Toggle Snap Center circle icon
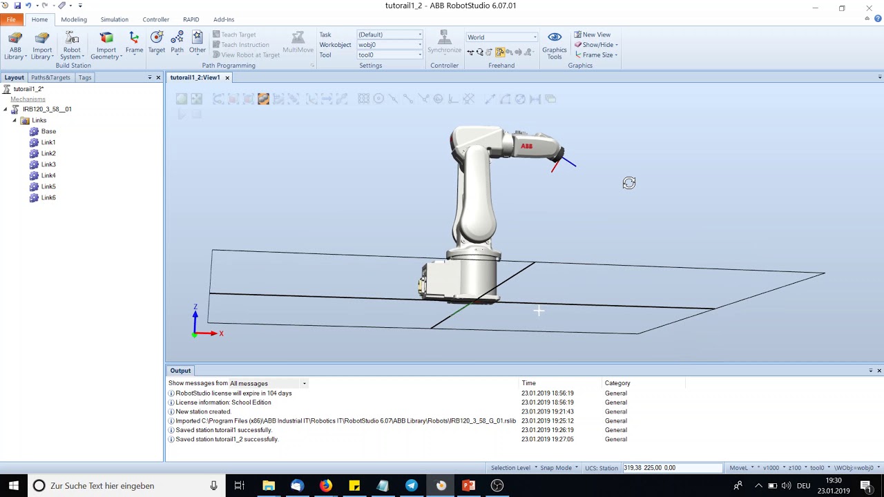Screen dimensions: 884x497 point(378,99)
